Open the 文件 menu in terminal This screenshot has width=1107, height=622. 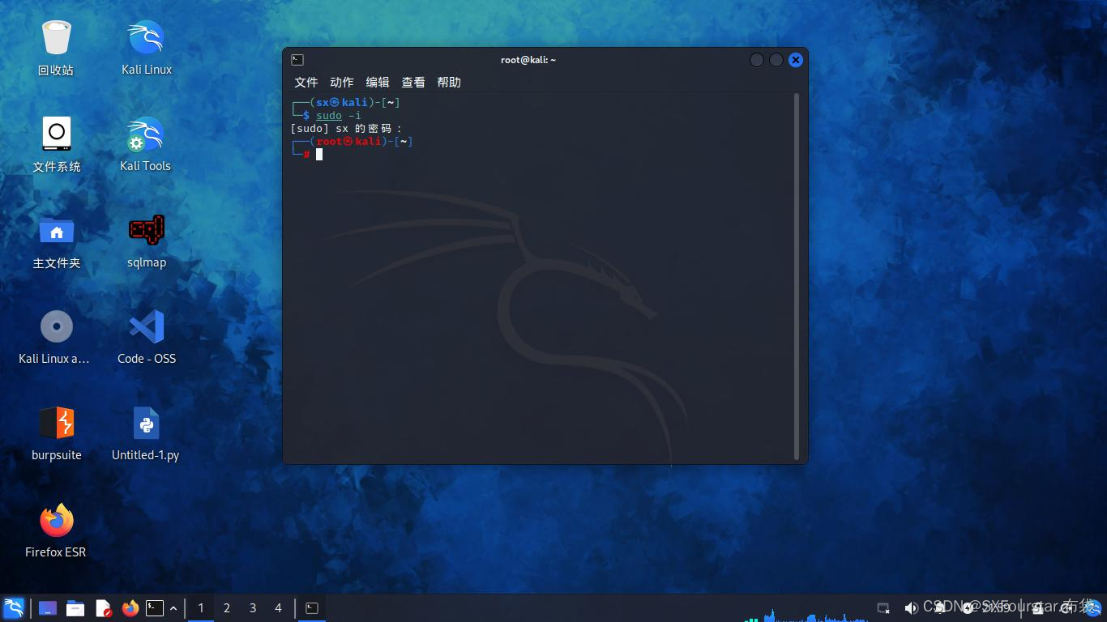click(306, 82)
